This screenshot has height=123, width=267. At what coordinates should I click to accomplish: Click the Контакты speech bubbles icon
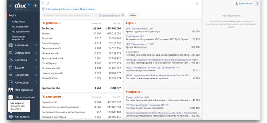click(10, 60)
